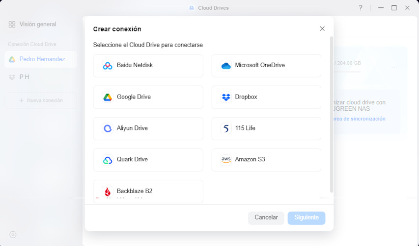The image size is (419, 246).
Task: Click the Microsoft OneDrive label
Action: (260, 65)
